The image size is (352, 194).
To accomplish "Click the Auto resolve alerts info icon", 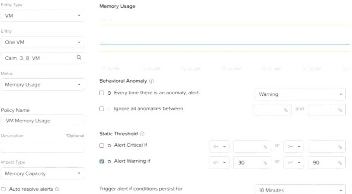I will (x=57, y=189).
